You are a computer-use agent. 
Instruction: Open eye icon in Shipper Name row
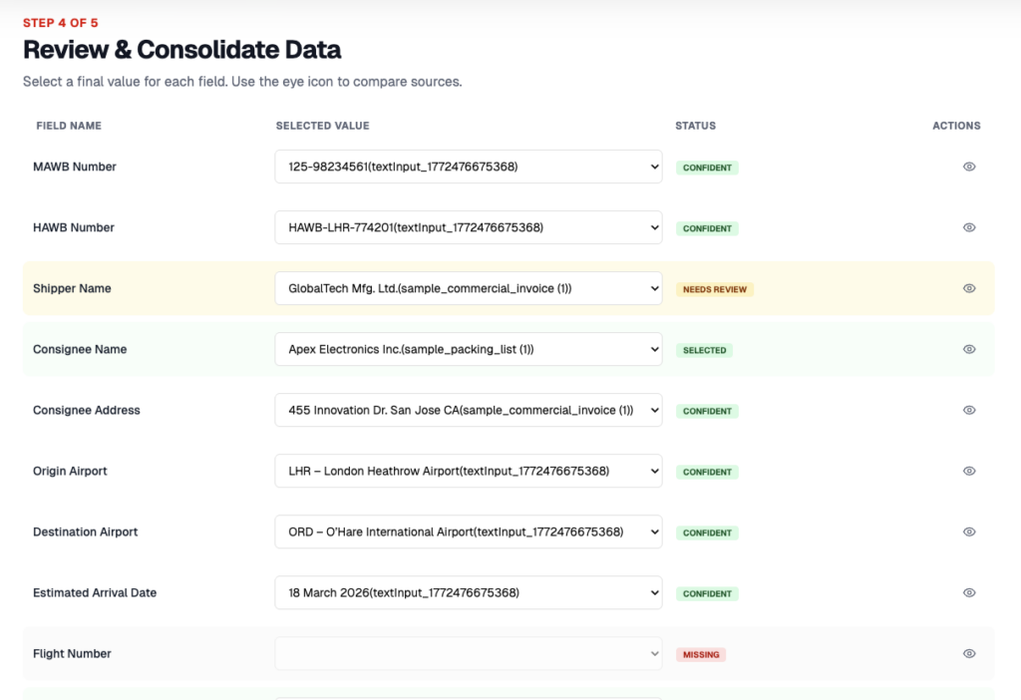coord(968,288)
